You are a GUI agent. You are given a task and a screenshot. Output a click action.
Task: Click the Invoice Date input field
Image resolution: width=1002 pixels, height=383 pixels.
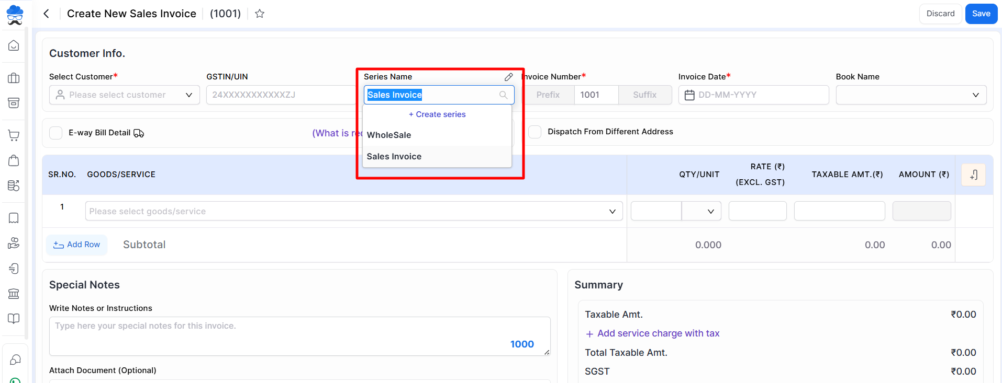pos(753,95)
